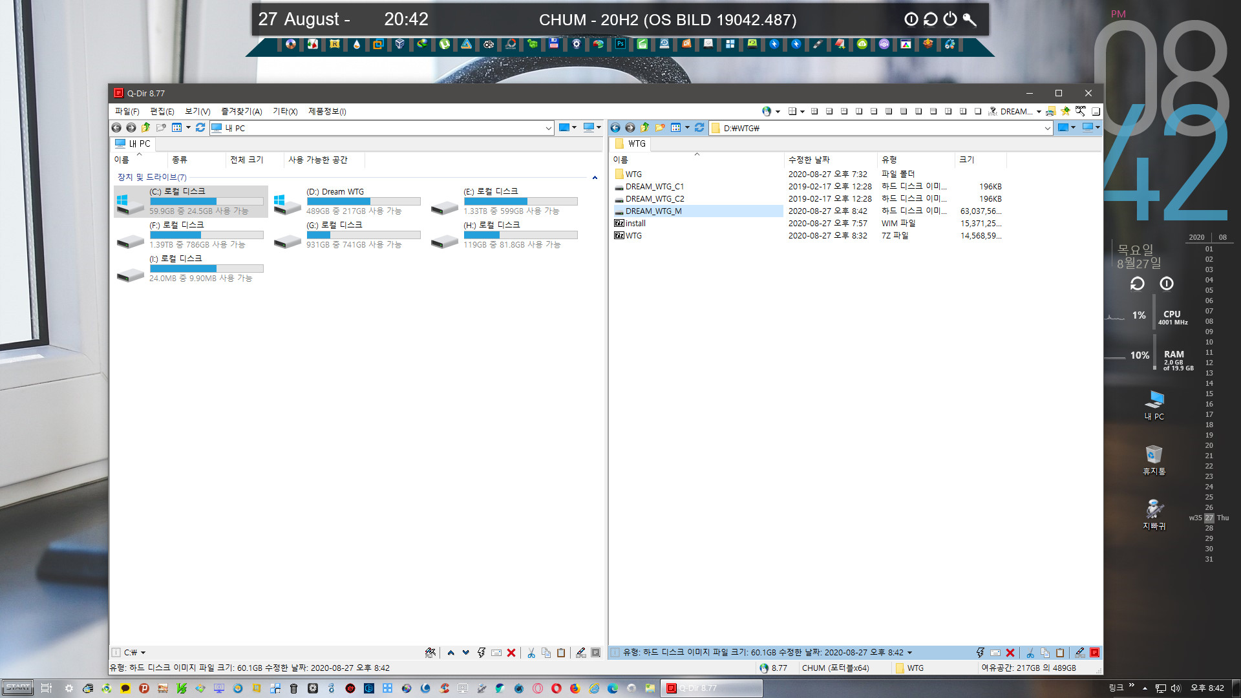Screen dimensions: 1241x698
Task: Click the down arrow in left pane footer
Action: pos(466,653)
